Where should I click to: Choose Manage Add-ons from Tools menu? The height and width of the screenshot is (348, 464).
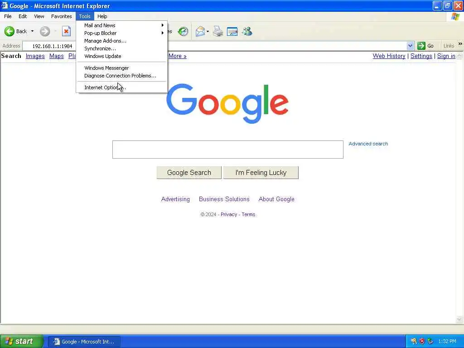point(121,41)
